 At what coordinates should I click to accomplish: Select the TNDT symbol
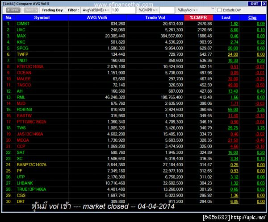pos(22,61)
